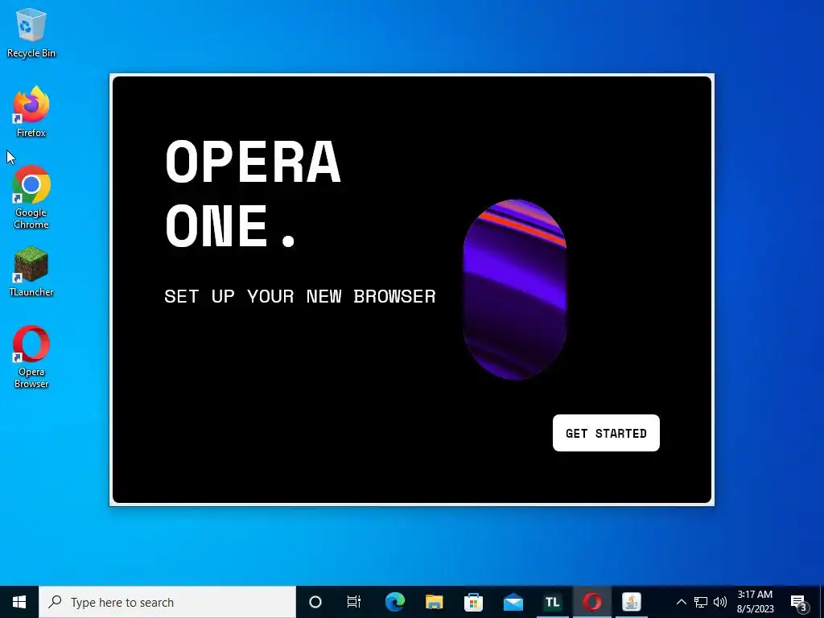
Task: Click the GET STARTED button
Action: (606, 433)
